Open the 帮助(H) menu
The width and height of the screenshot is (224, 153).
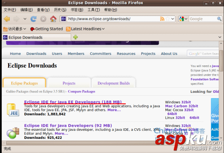[110, 10]
